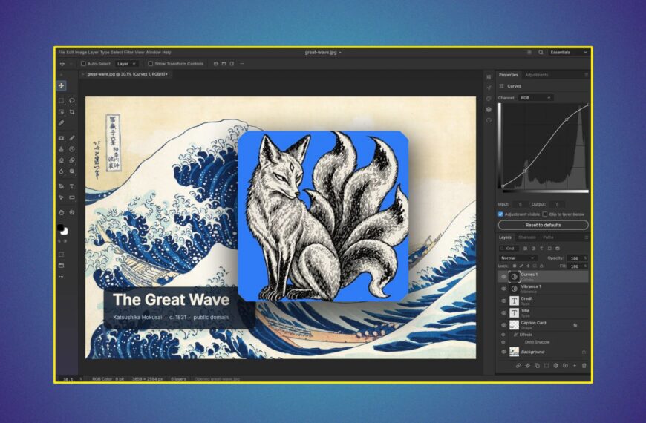Viewport: 646px width, 423px height.
Task: Switch to the Adjustments tab
Action: coord(536,75)
